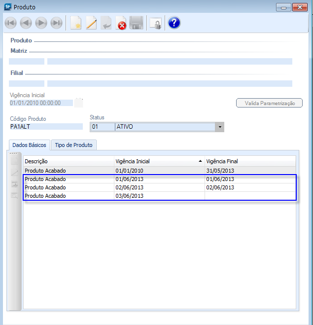
Task: Click the Código Produto field
Action: (46, 127)
